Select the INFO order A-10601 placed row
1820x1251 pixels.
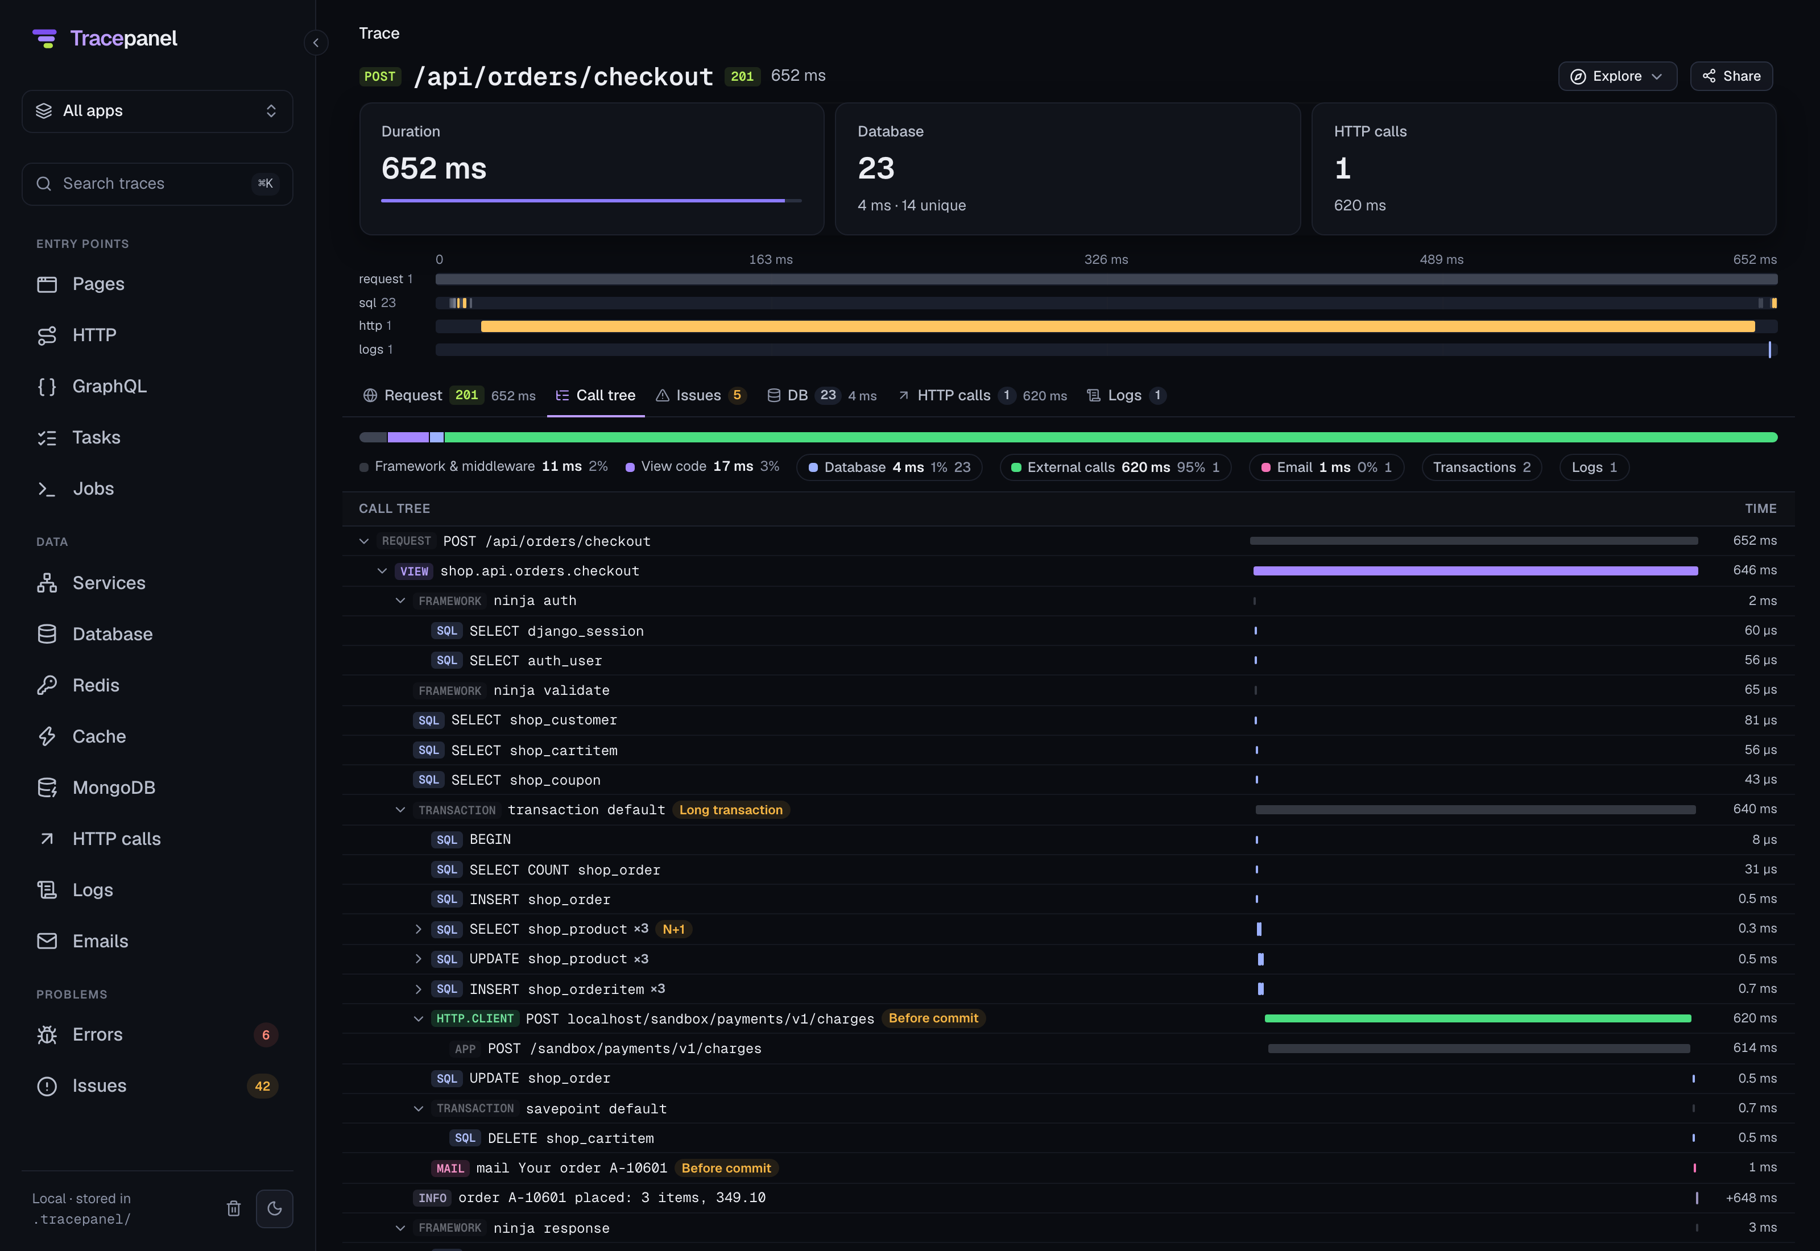1068,1198
